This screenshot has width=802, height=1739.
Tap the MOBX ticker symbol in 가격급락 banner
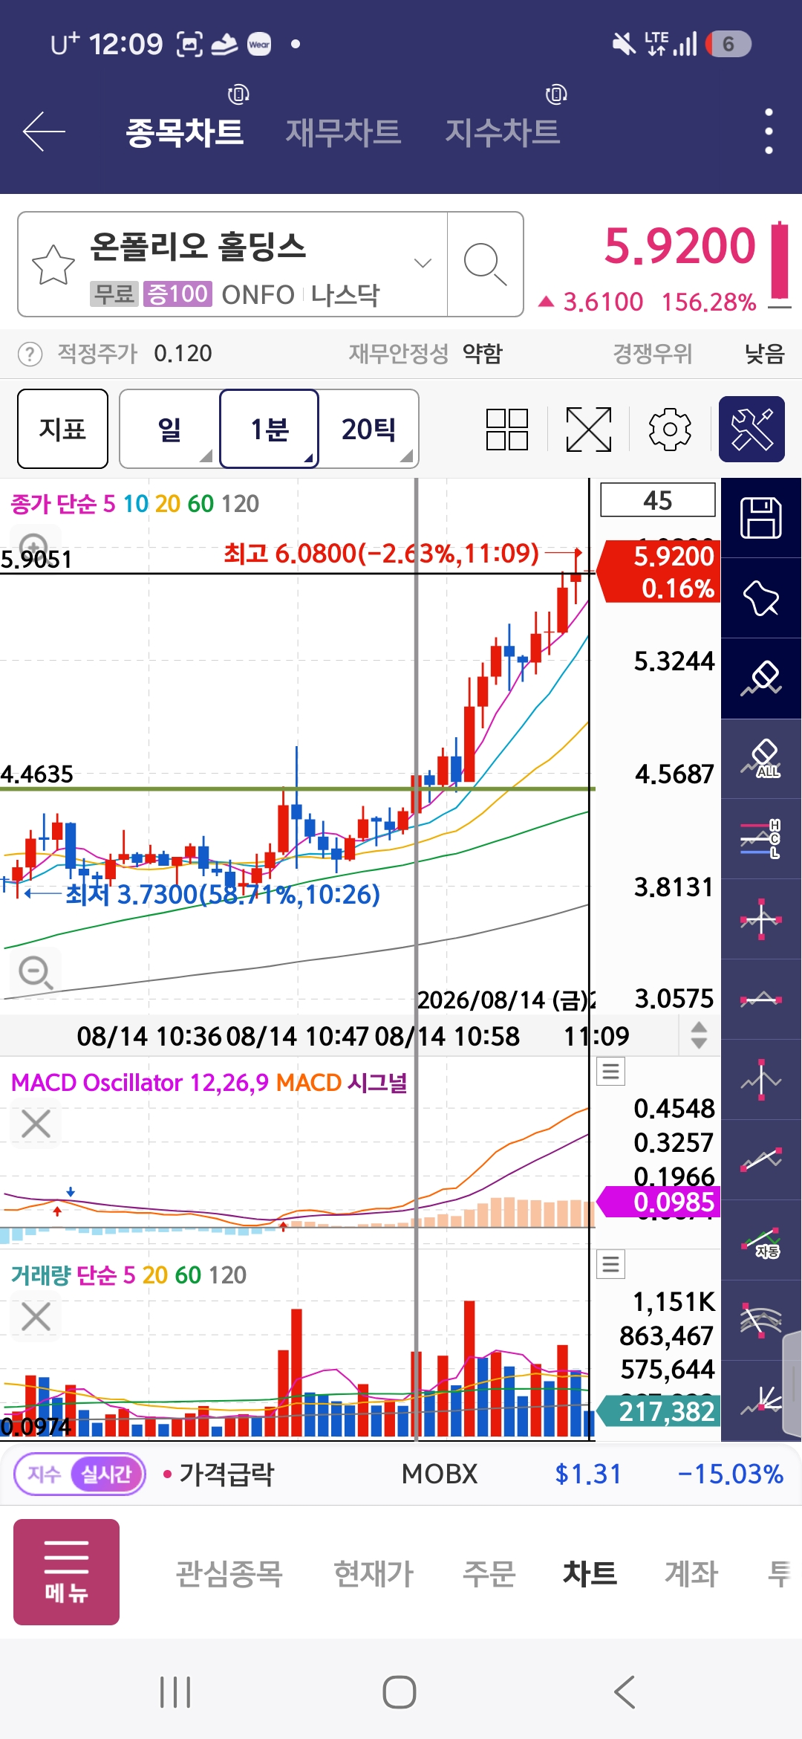point(440,1474)
